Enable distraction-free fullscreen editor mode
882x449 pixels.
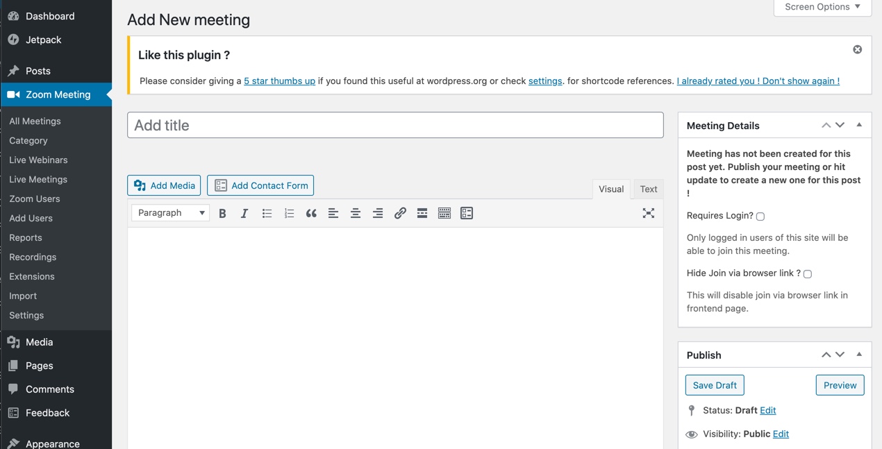click(x=648, y=214)
